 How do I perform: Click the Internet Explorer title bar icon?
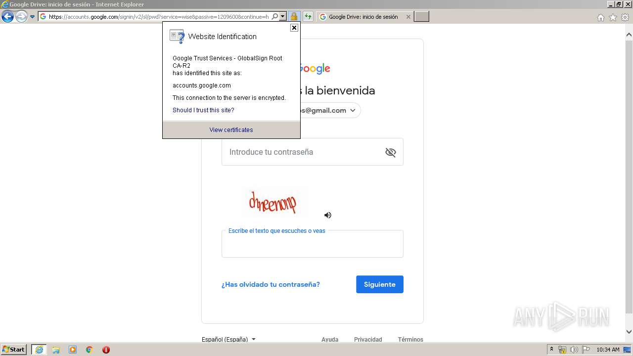point(4,4)
